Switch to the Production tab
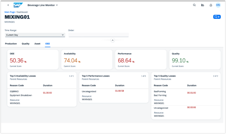The height and width of the screenshot is (134, 226). (11, 44)
